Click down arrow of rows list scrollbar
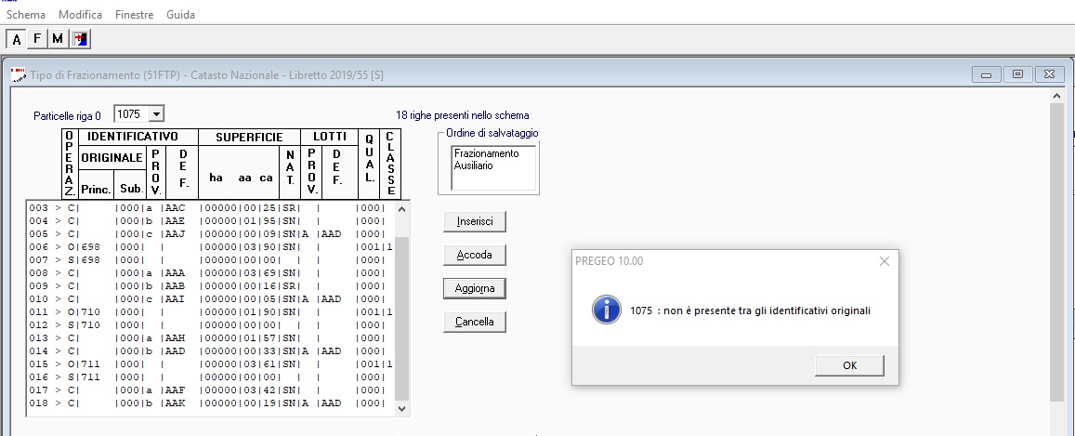This screenshot has width=1075, height=436. tap(401, 408)
